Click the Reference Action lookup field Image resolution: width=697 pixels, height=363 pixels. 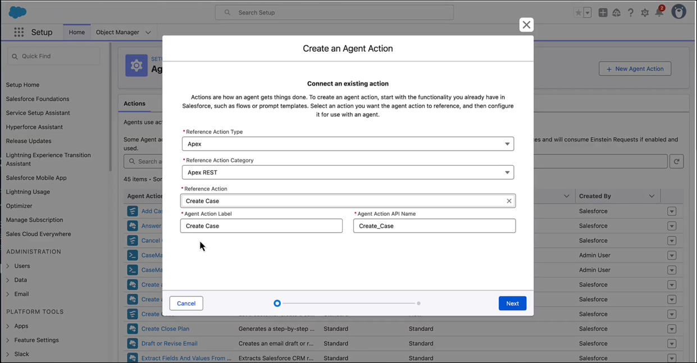[348, 201]
